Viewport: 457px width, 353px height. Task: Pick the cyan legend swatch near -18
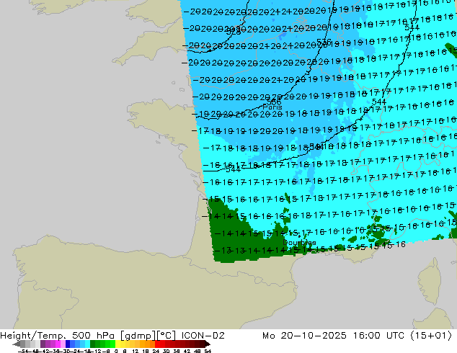tap(87, 344)
